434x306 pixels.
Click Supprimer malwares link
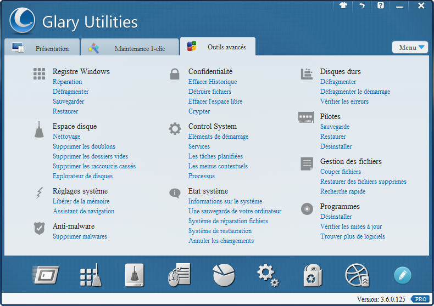pyautogui.click(x=80, y=236)
